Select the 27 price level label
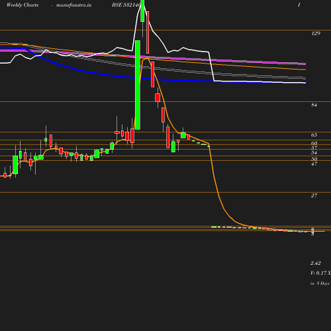The image size is (331, 331). point(314,195)
